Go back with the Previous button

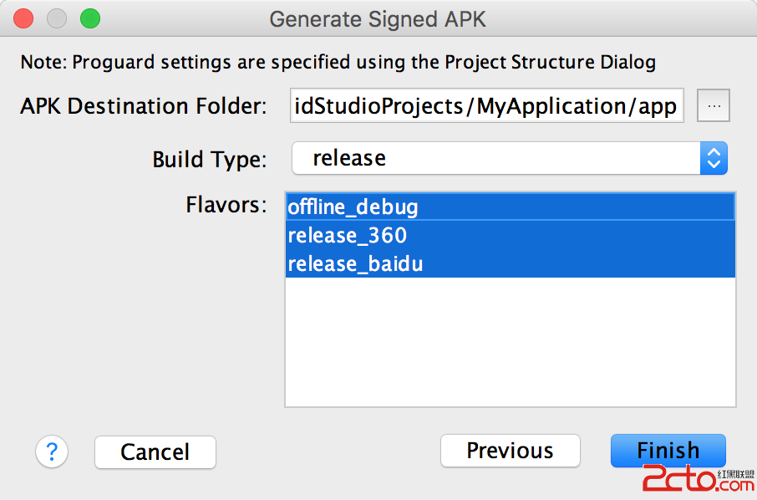tap(510, 451)
